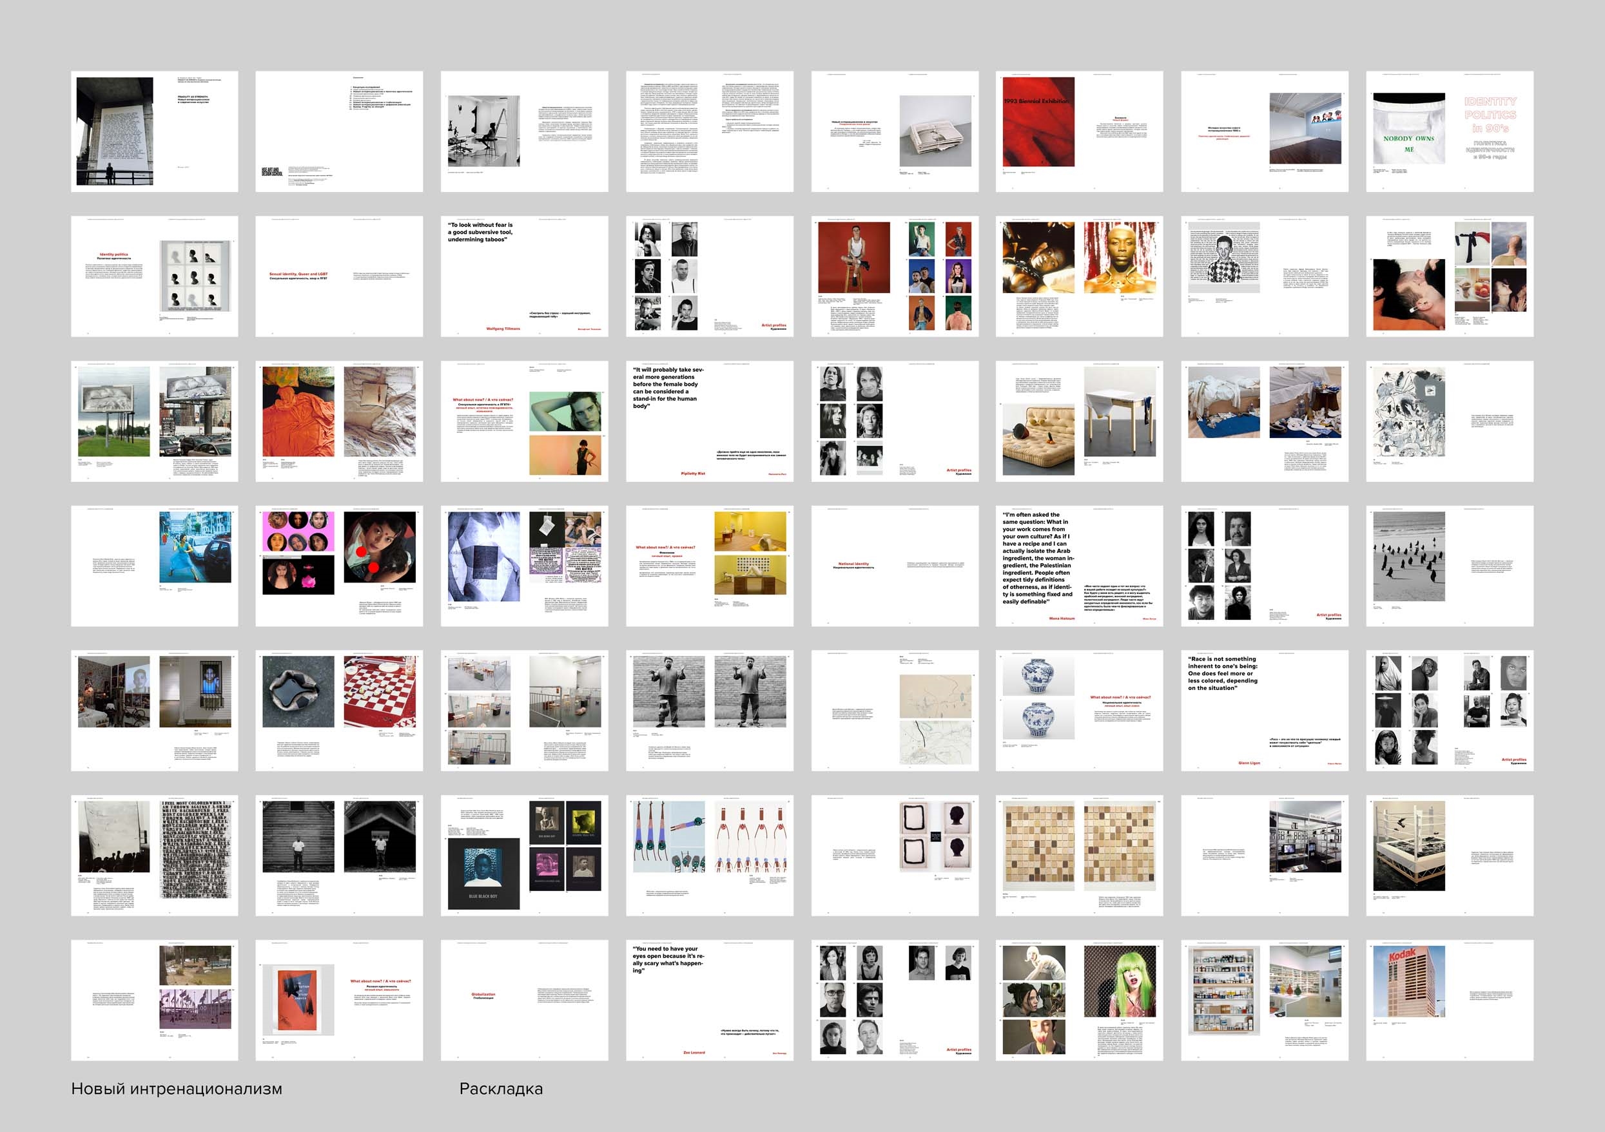Select the figures in black on beach spread
The image size is (1605, 1132).
(1450, 566)
